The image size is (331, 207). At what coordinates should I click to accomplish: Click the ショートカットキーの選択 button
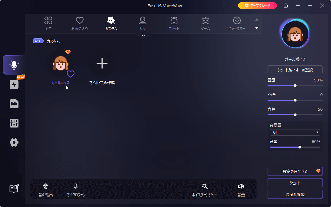coord(295,70)
